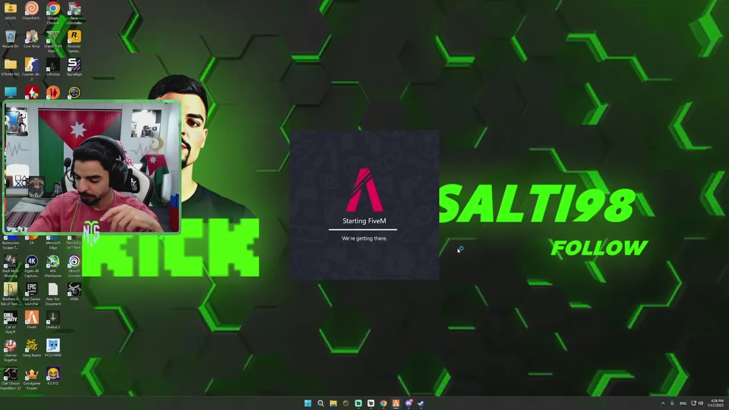729x410 pixels.
Task: Click the FiveM logo in splash window
Action: (364, 190)
